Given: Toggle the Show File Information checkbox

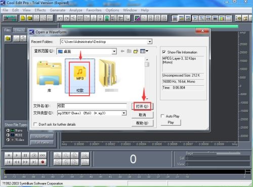Looking at the screenshot, I should coord(164,52).
